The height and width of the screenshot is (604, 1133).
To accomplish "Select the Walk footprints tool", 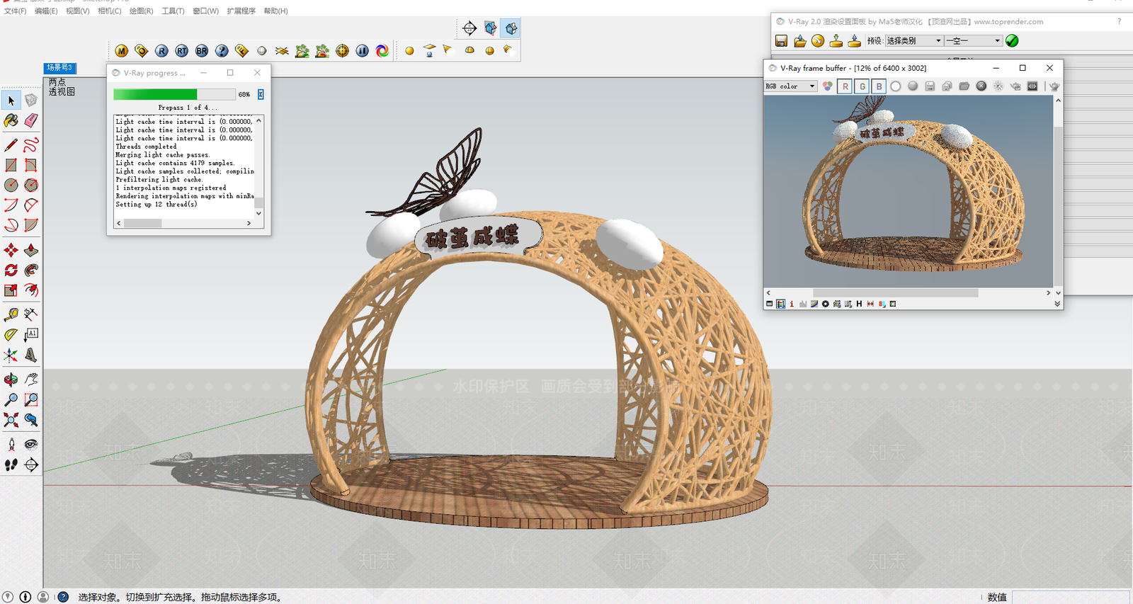I will coord(11,465).
